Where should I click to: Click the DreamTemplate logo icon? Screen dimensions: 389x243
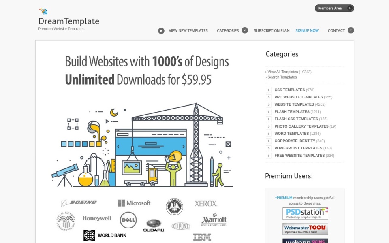coord(43,11)
